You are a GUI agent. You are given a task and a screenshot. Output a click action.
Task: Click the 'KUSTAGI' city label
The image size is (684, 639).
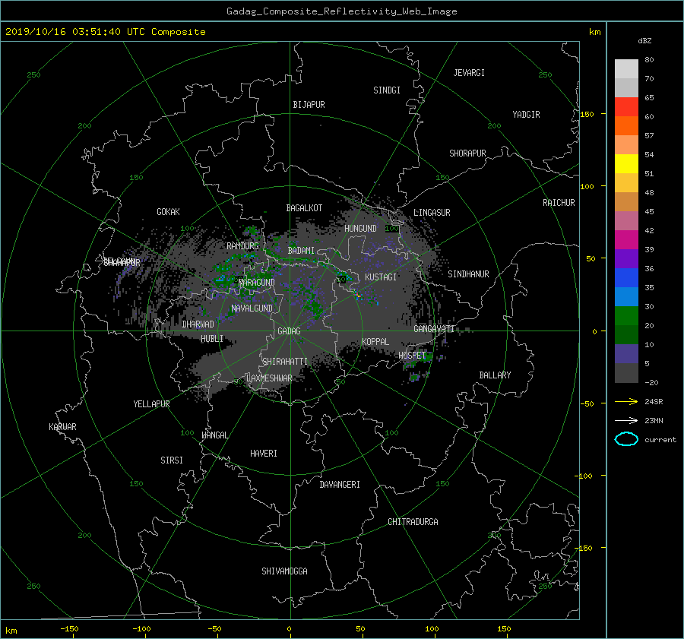tap(381, 277)
